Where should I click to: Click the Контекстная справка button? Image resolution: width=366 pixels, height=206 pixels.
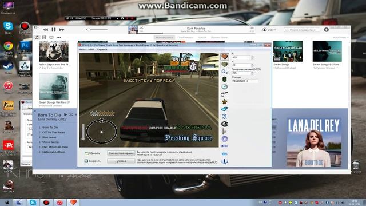pos(121,153)
